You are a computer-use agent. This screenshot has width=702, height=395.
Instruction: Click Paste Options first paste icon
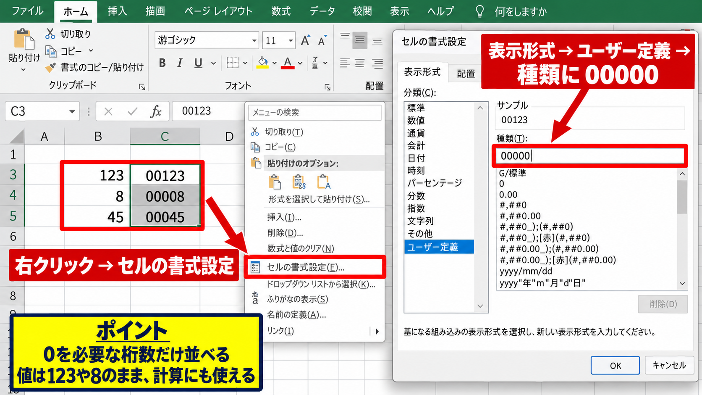275,182
